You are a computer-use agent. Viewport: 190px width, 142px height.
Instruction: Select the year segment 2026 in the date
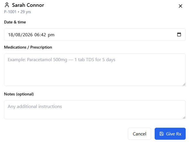28,35
